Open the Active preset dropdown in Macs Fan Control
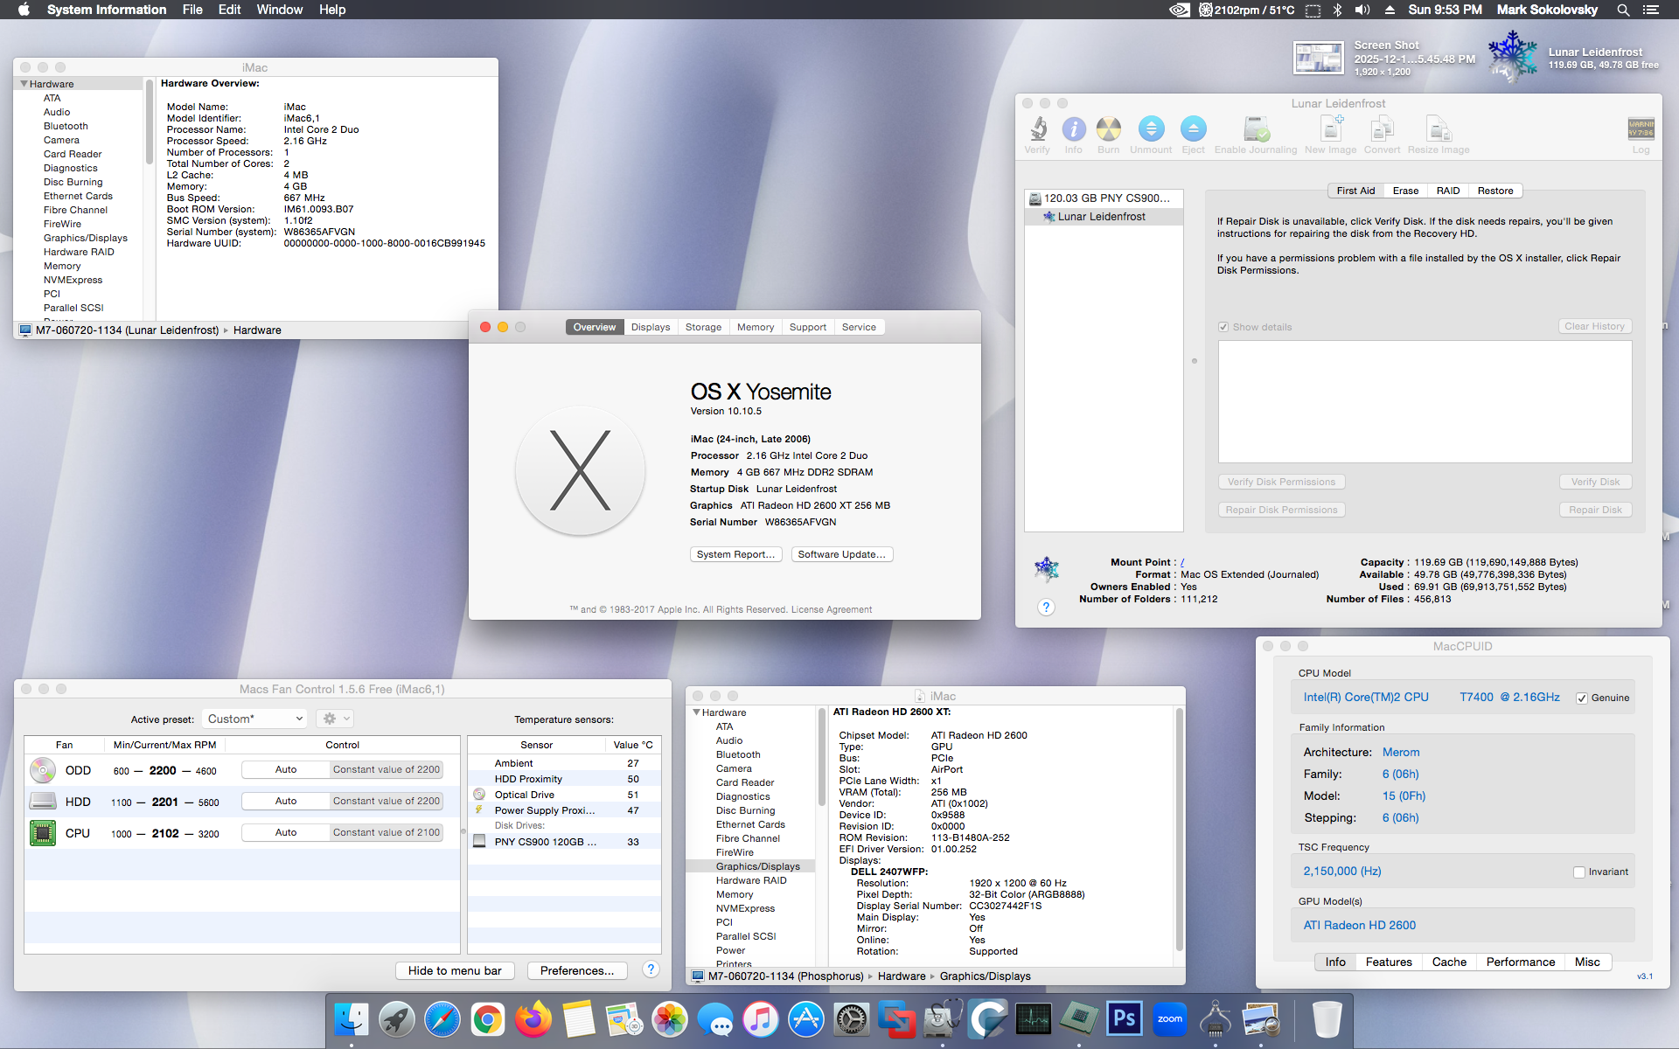Image resolution: width=1679 pixels, height=1049 pixels. tap(254, 718)
